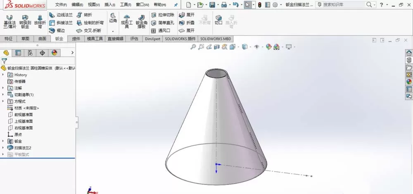This screenshot has width=413, height=194.
Task: Click the 钣金角撑板 gusset tool
Action: coord(141,21)
